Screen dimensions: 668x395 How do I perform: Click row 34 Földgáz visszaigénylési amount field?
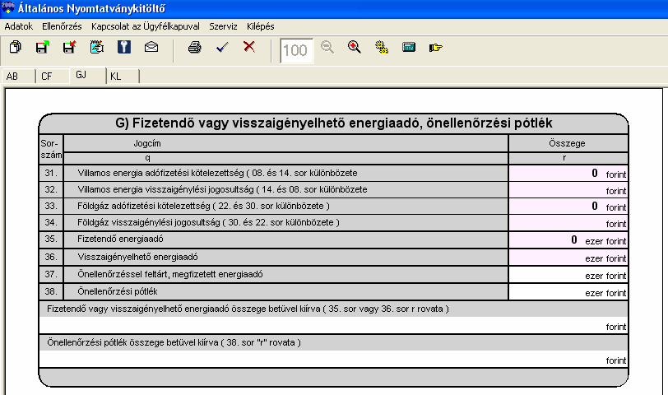tap(568, 223)
